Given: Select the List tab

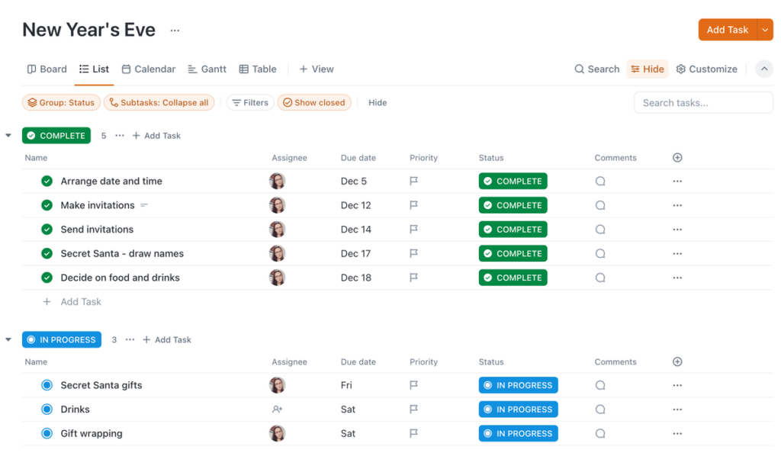Looking at the screenshot, I should click(94, 69).
